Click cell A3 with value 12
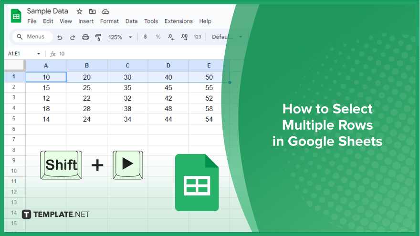This screenshot has height=236, width=420. (46, 98)
